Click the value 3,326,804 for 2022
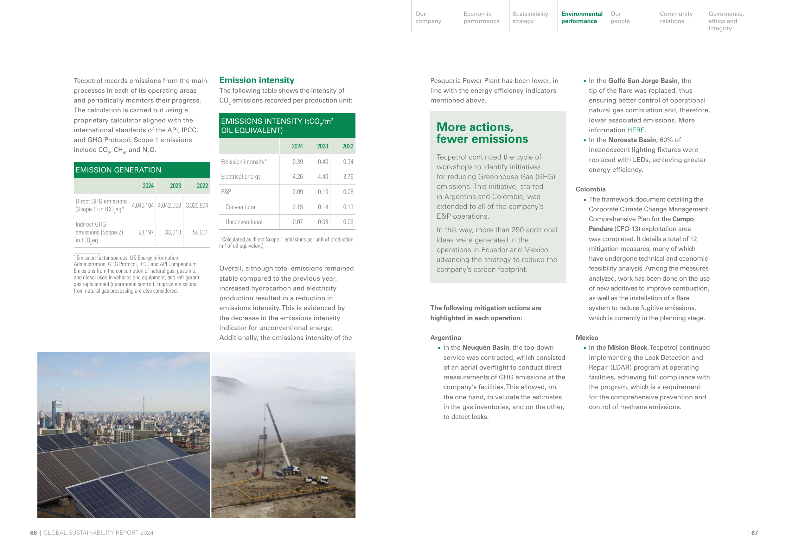 (197, 205)
